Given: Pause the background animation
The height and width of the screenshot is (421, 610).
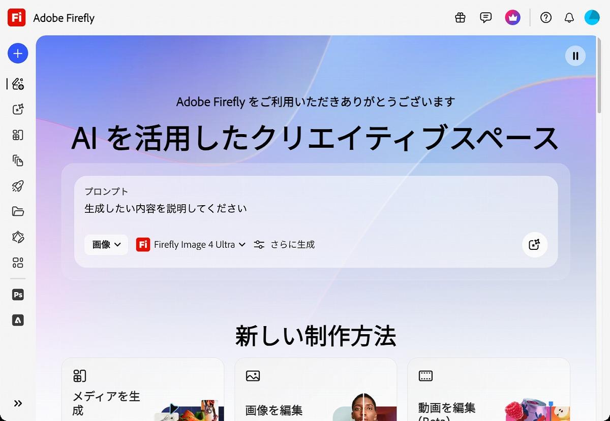Looking at the screenshot, I should 575,56.
